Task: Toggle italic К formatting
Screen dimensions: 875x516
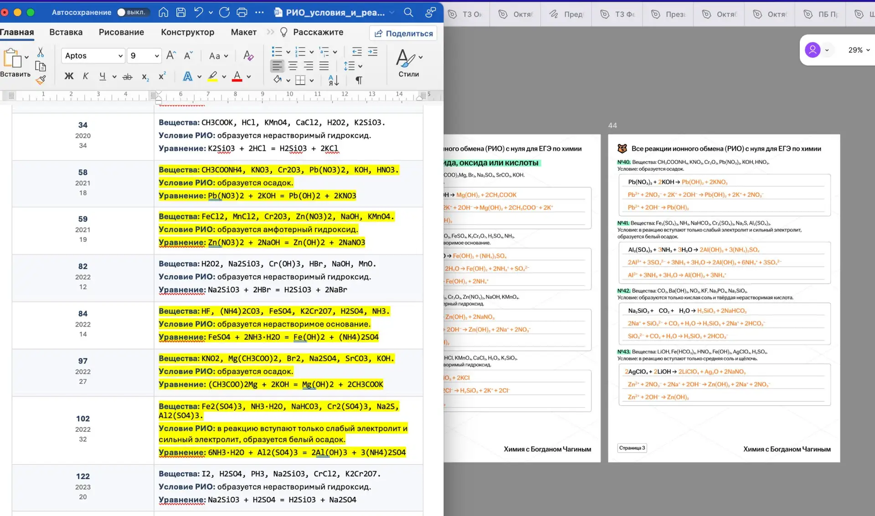Action: coord(86,77)
